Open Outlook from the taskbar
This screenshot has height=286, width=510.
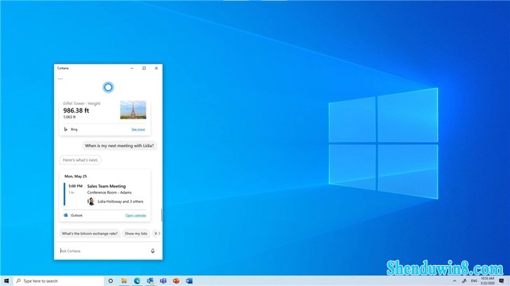150,281
